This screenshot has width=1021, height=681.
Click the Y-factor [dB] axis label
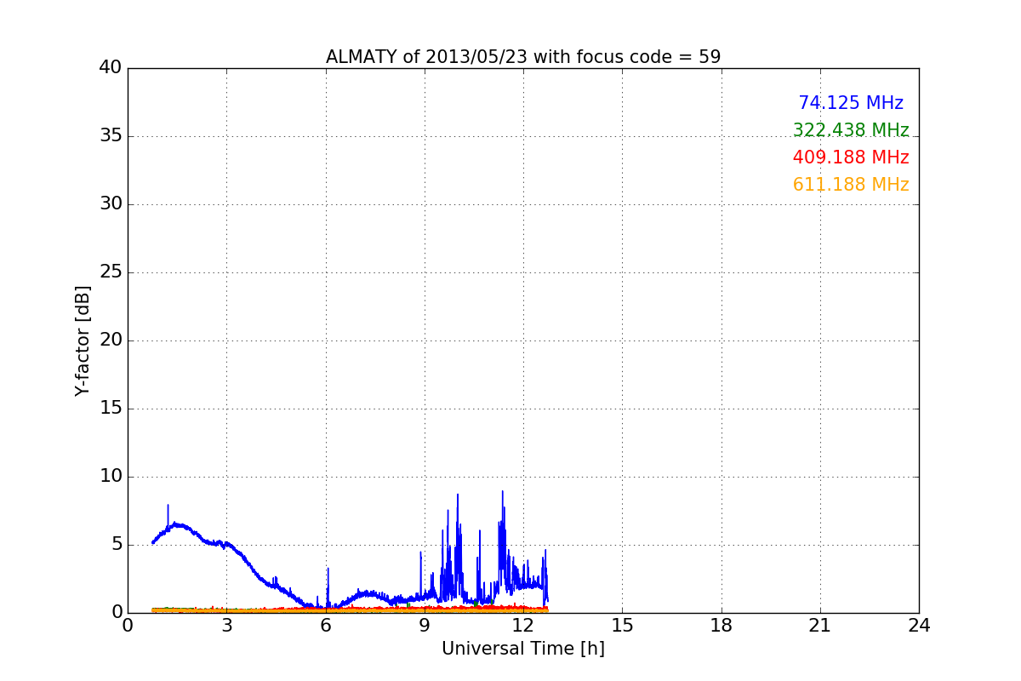point(83,340)
